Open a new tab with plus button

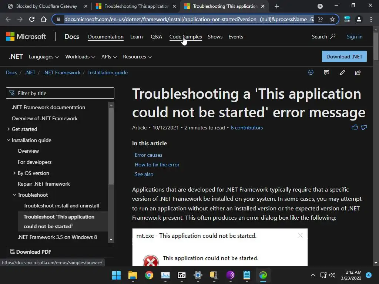[x=277, y=6]
